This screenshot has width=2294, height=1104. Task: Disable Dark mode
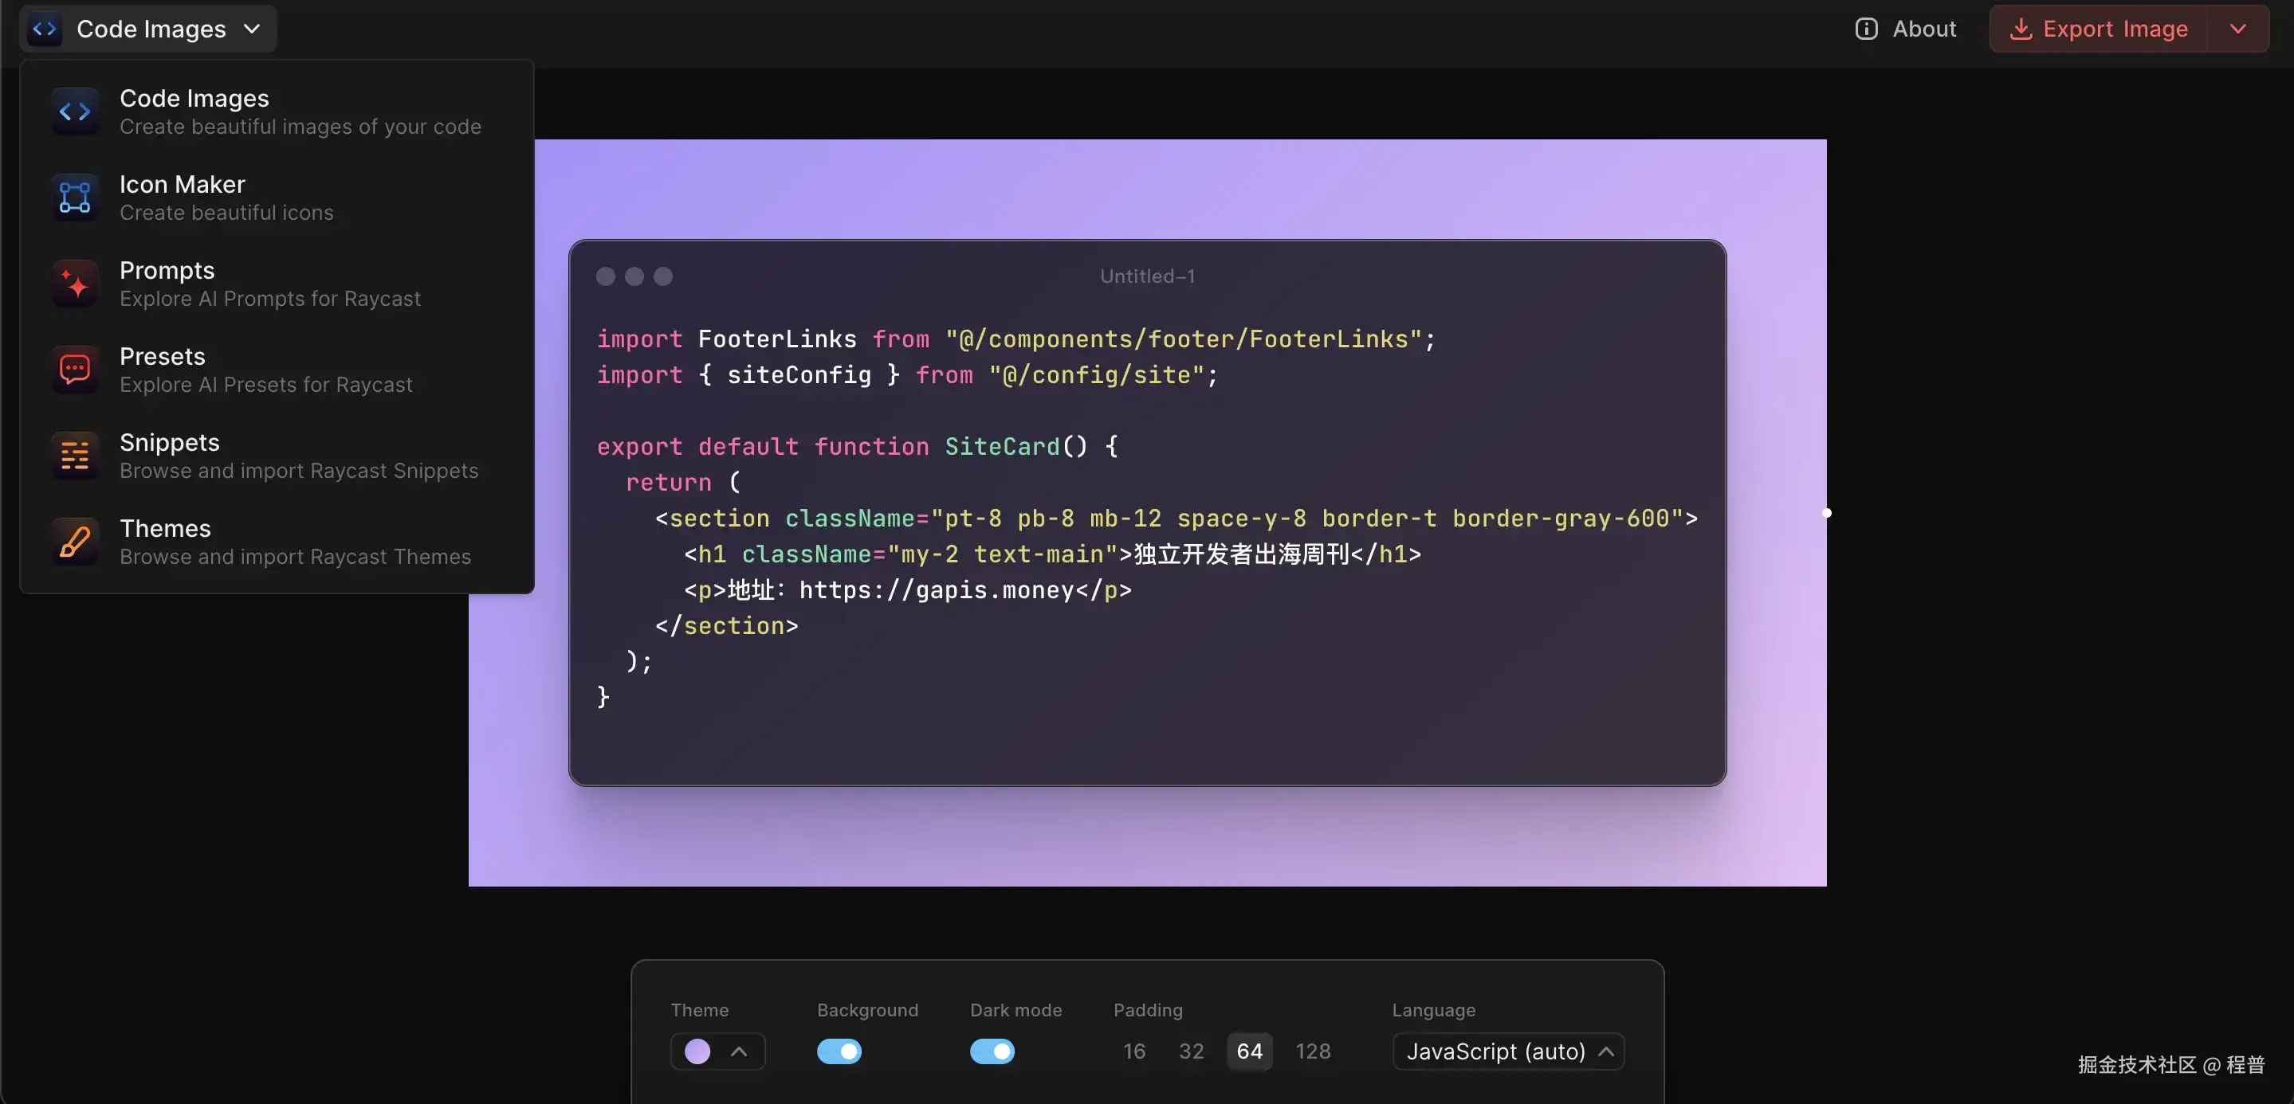pyautogui.click(x=992, y=1051)
